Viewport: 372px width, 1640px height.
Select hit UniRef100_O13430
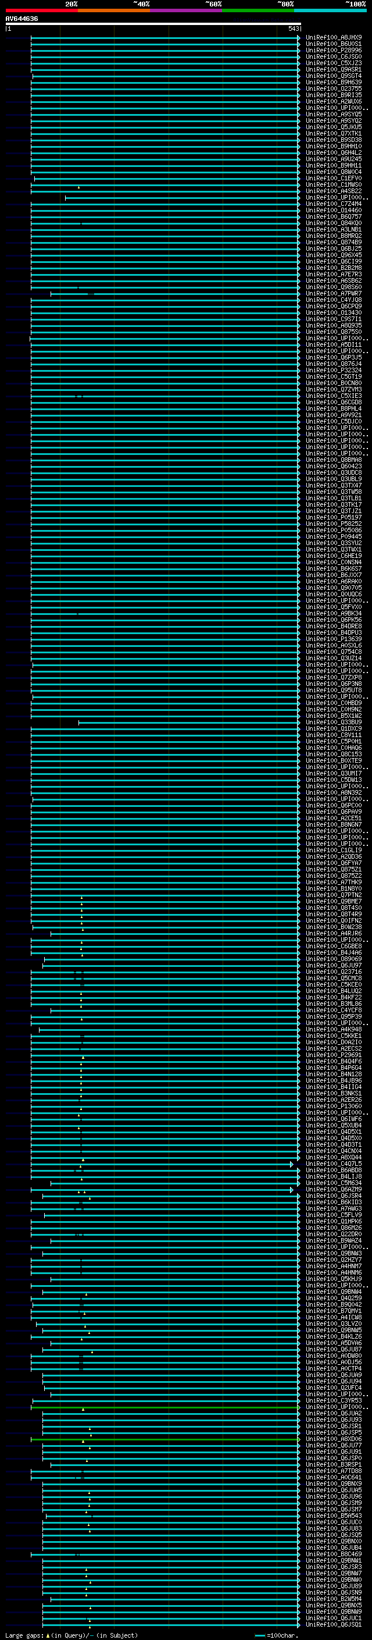(334, 312)
